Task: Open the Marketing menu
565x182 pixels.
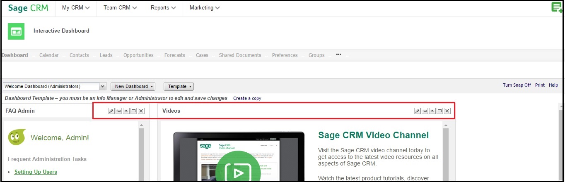Action: click(x=205, y=8)
